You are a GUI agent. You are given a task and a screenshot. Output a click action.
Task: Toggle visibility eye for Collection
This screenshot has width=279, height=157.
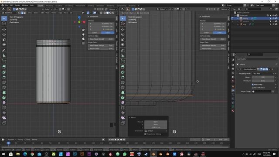pyautogui.click(x=273, y=16)
